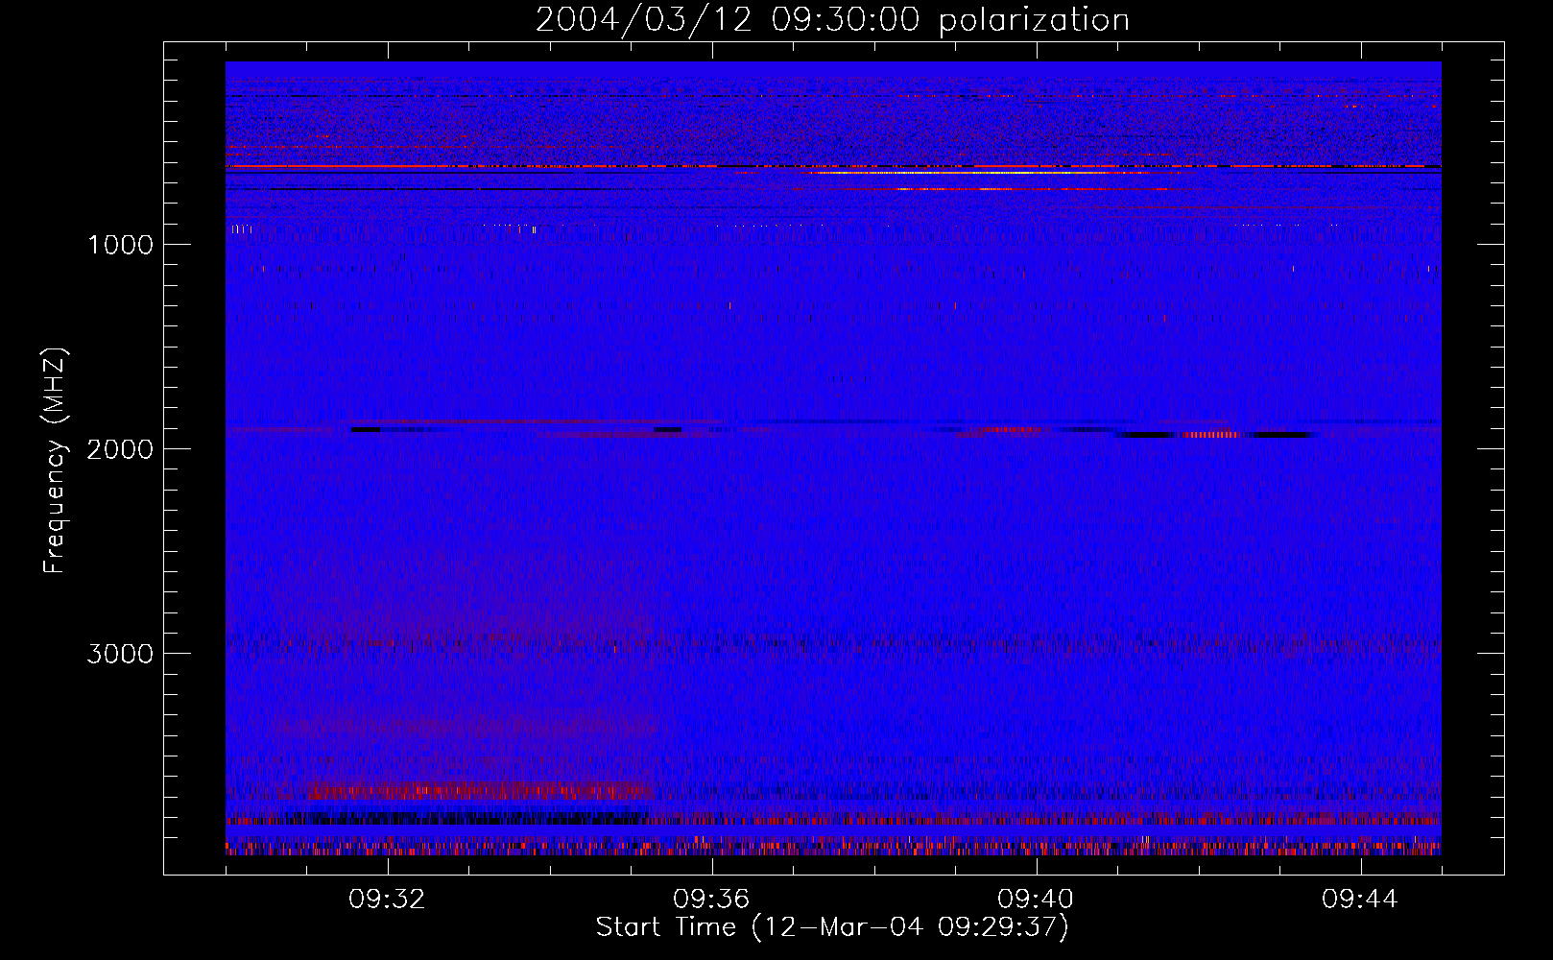Viewport: 1553px width, 960px height.
Task: Click the 09:36 time tick label
Action: [711, 900]
